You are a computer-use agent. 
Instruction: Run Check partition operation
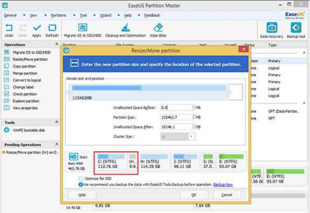click(x=25, y=94)
